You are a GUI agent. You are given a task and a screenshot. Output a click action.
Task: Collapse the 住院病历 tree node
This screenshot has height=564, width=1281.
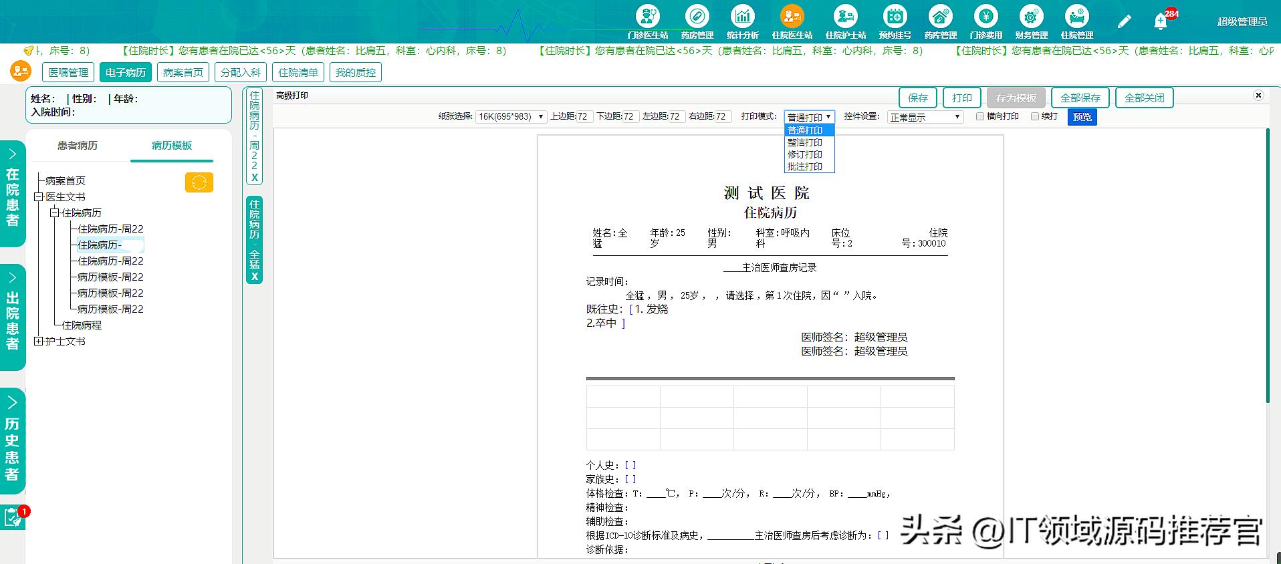(x=54, y=213)
